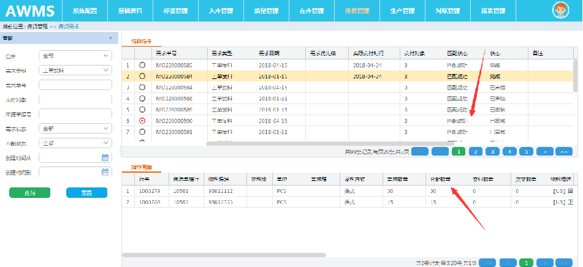Open the 拣货管理 menu in top navigation

(356, 11)
